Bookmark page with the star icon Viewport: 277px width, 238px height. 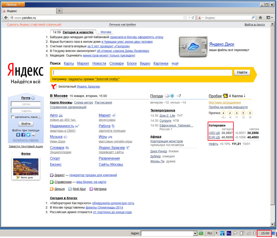185,18
